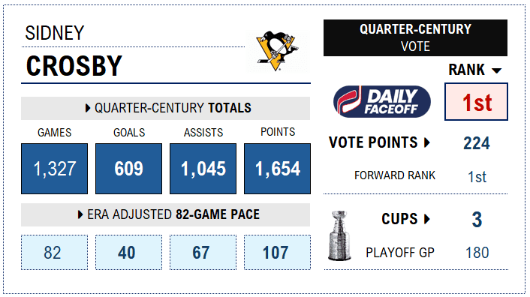Select the 40 goals pace cell
This screenshot has width=530, height=297.
[x=129, y=253]
